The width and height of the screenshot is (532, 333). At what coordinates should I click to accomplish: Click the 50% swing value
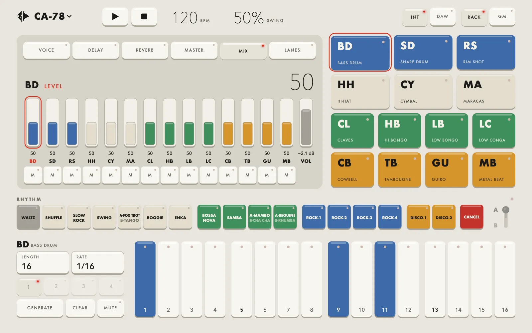[x=249, y=18]
